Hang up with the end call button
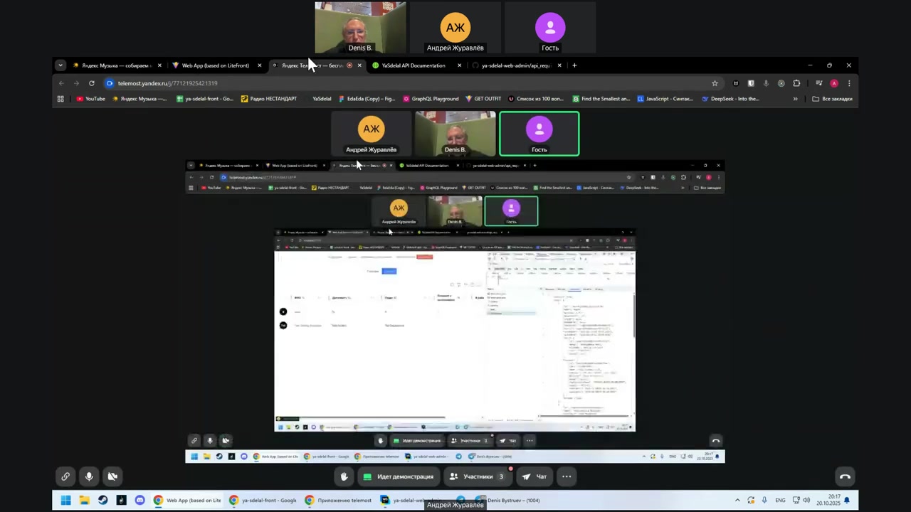 (x=845, y=476)
